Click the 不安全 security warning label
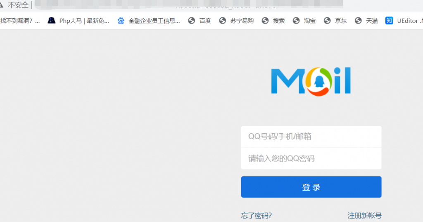Viewport: 423px width, 222px height. pos(18,5)
